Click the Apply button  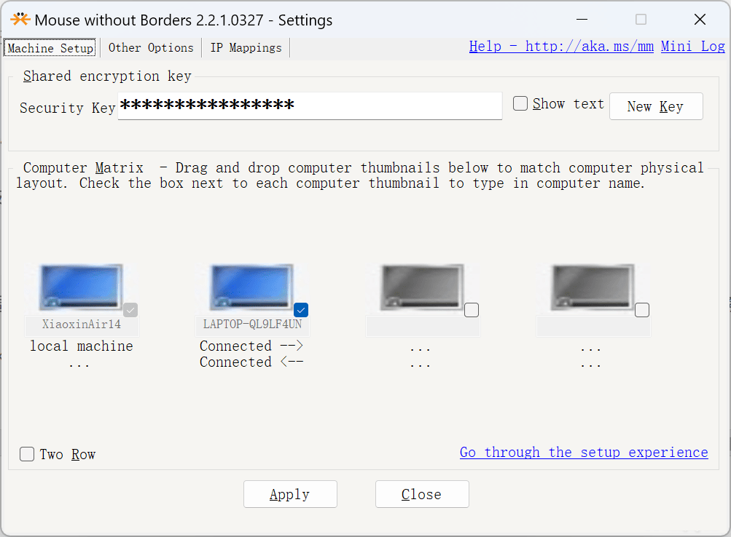tap(290, 494)
